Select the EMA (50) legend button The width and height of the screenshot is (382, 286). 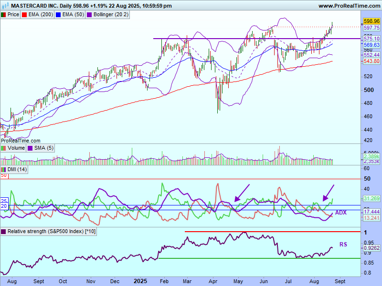(x=70, y=15)
